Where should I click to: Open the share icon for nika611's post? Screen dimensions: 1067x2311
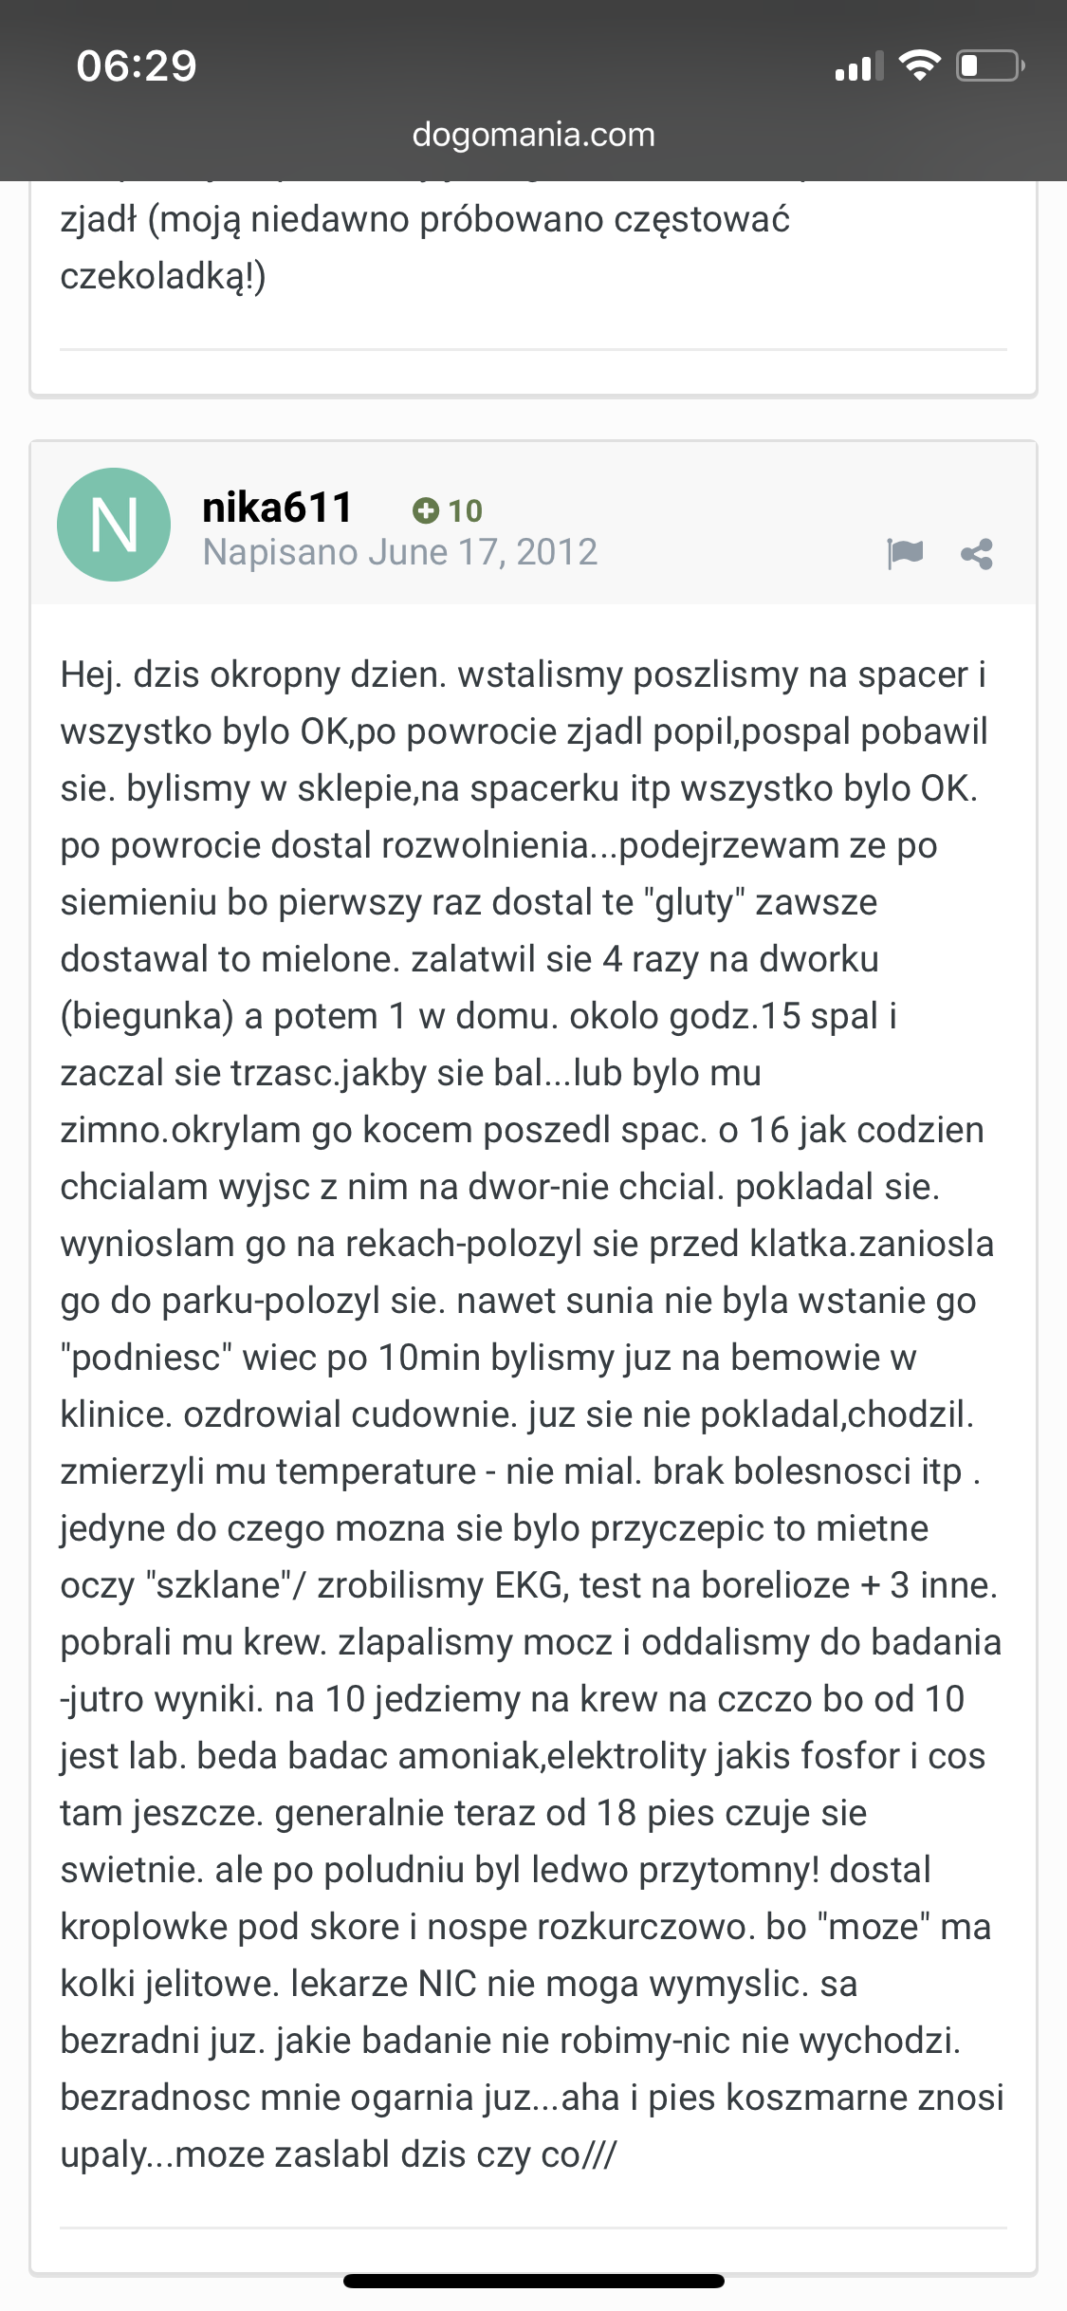tap(977, 554)
